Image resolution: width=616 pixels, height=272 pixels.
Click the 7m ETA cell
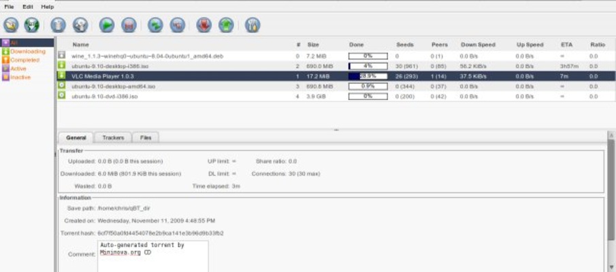[x=564, y=76]
